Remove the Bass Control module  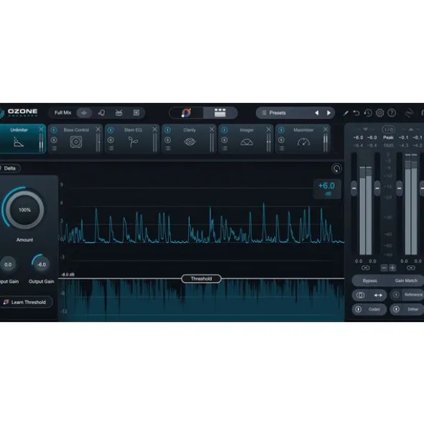click(x=98, y=129)
